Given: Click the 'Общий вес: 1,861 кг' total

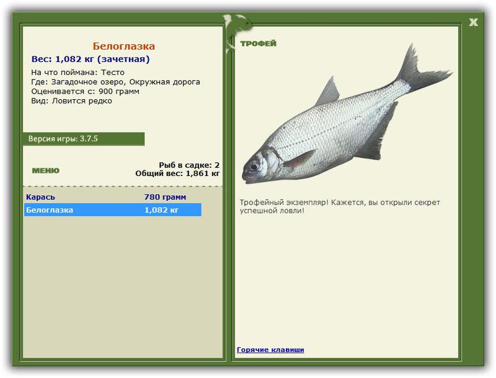Looking at the screenshot, I should point(177,173).
